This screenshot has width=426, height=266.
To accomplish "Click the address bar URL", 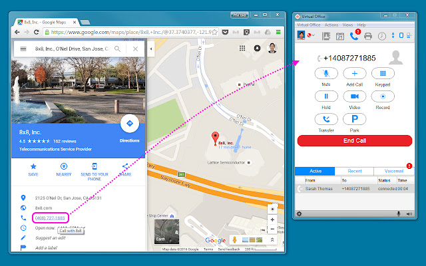I will [130, 32].
